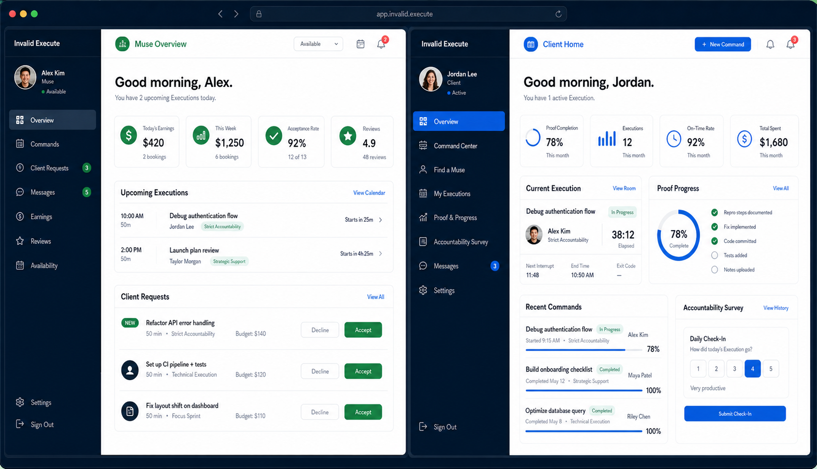The width and height of the screenshot is (817, 469).
Task: Click browser back arrow
Action: pos(220,14)
